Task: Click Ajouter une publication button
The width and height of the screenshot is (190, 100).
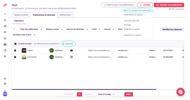Action: [x=169, y=5]
